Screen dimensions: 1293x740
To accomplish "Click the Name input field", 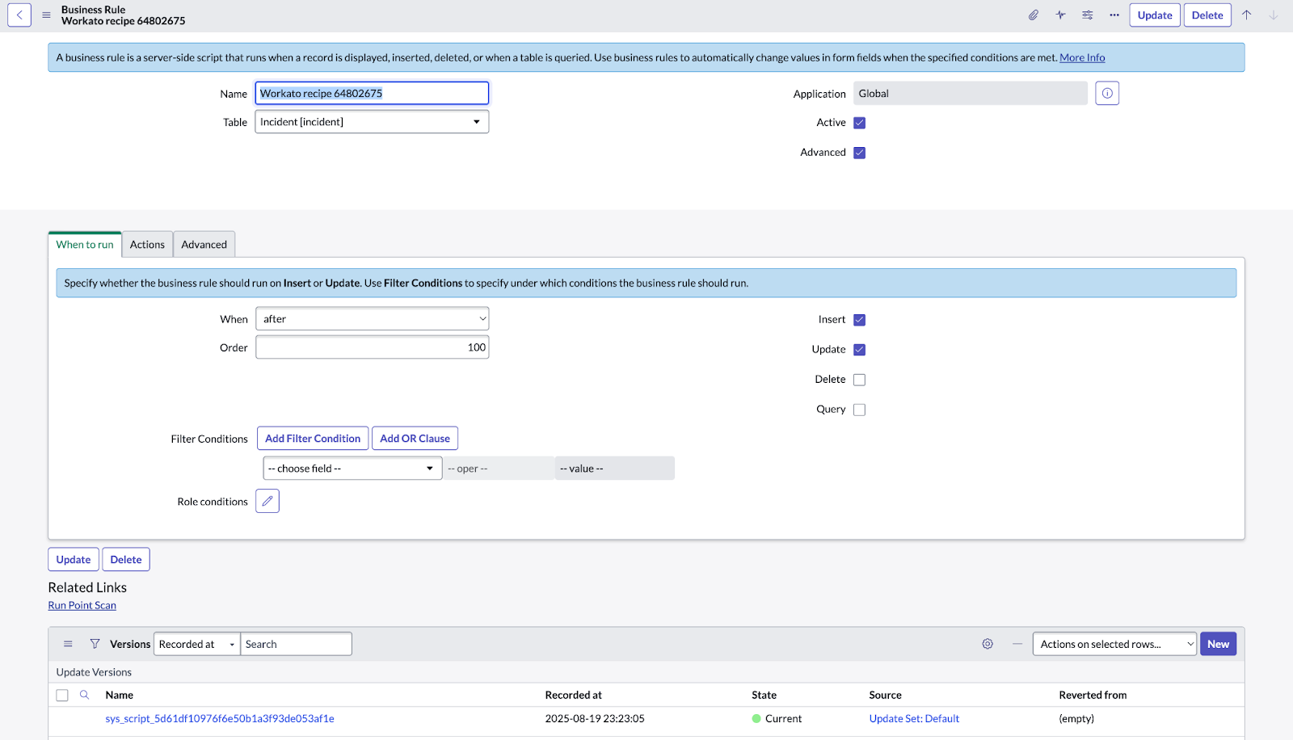I will pyautogui.click(x=372, y=94).
